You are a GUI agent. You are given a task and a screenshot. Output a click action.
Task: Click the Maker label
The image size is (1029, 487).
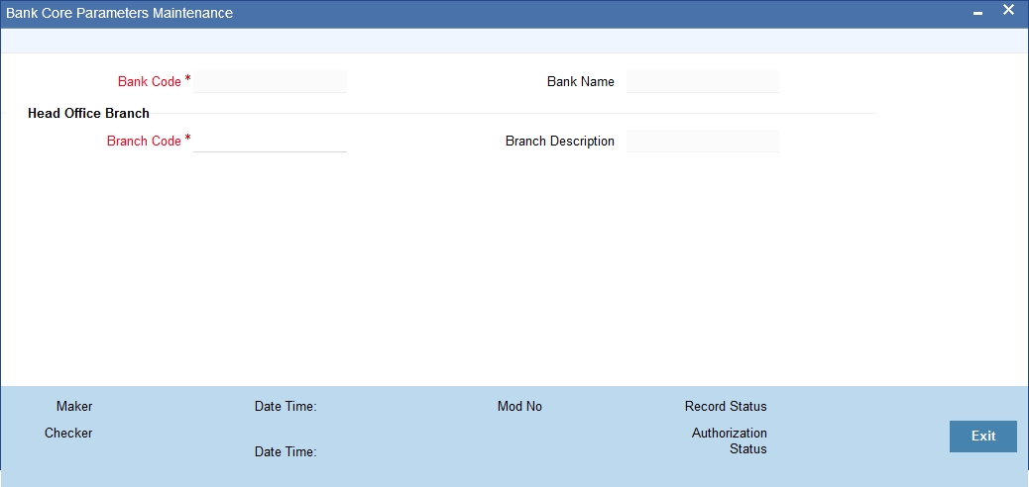(74, 406)
